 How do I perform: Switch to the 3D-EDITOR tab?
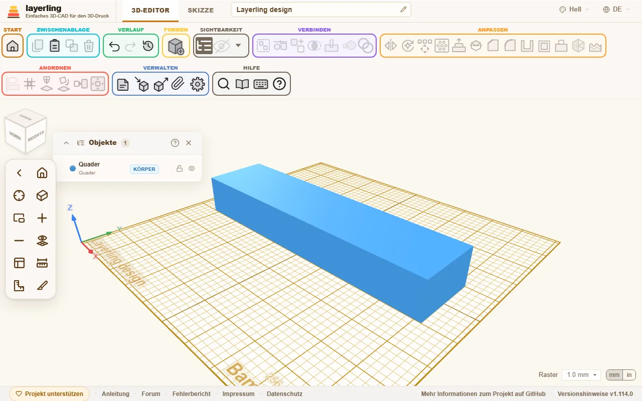[150, 10]
